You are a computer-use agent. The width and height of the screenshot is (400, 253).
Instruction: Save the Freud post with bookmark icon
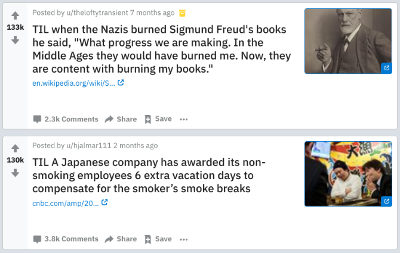(x=158, y=119)
